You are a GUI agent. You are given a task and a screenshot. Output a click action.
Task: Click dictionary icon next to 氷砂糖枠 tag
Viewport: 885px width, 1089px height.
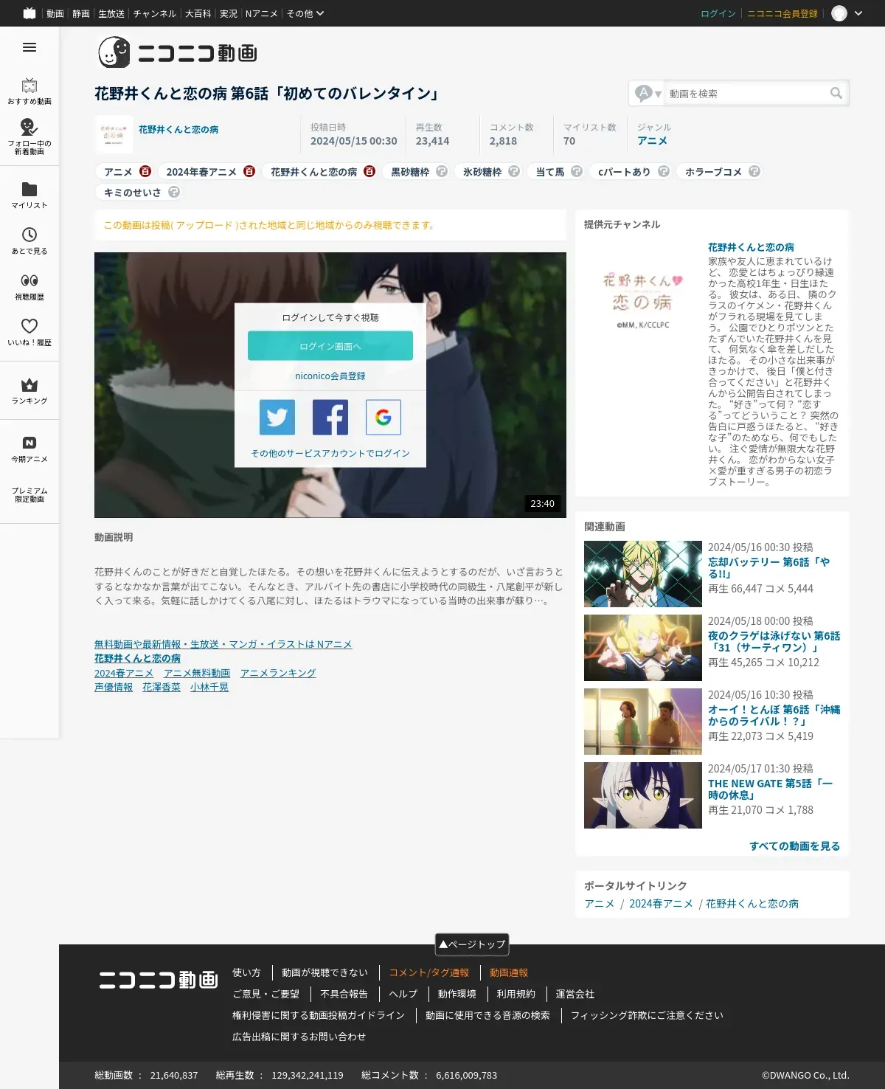coord(514,171)
